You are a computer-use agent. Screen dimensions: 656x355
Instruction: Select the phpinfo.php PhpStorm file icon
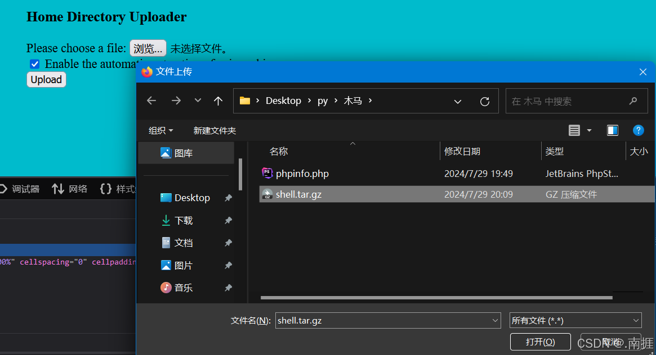(x=267, y=173)
